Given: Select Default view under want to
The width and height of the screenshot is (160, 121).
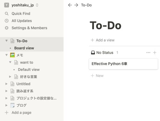Looking at the screenshot, I should tap(29, 69).
